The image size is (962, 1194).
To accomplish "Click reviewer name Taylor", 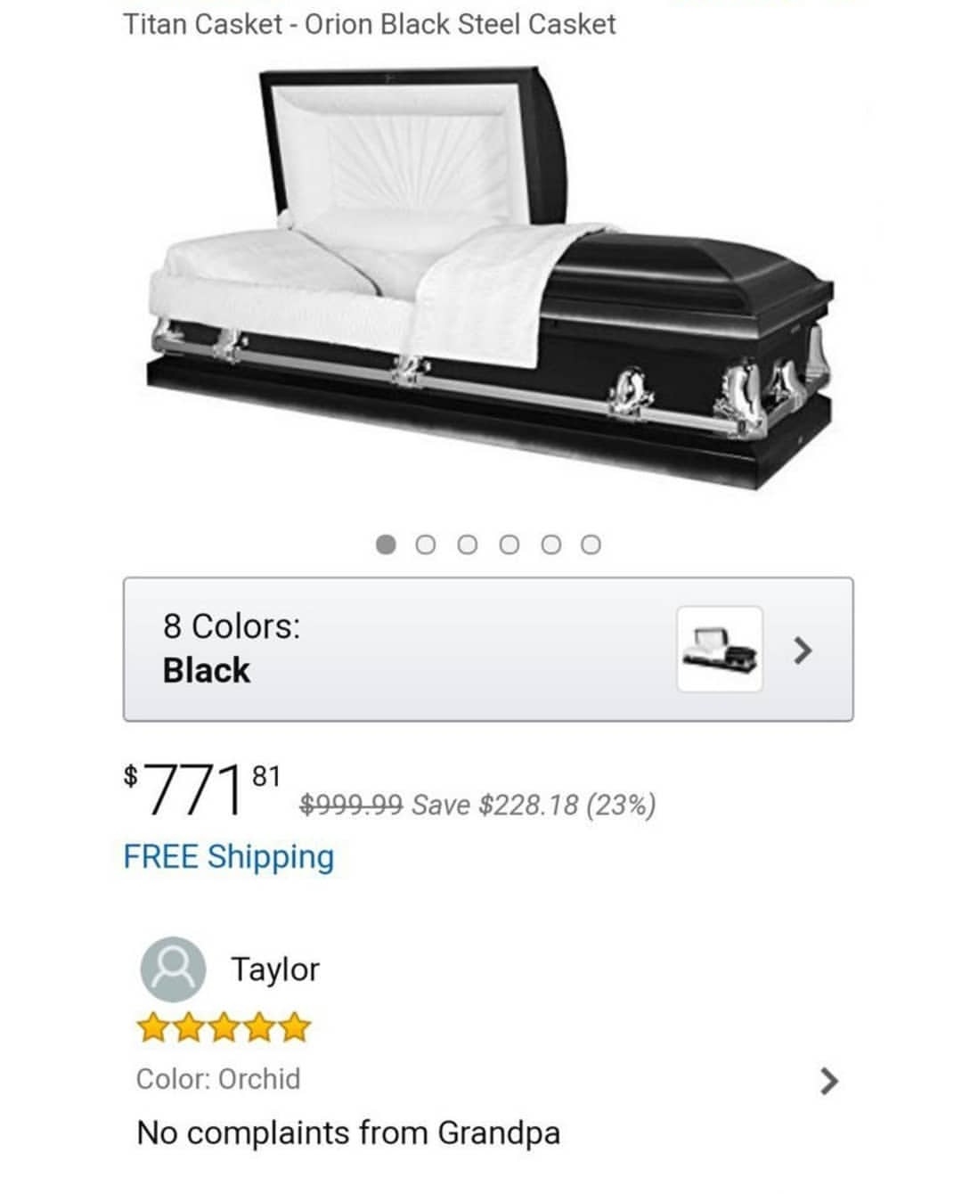I will (x=275, y=969).
